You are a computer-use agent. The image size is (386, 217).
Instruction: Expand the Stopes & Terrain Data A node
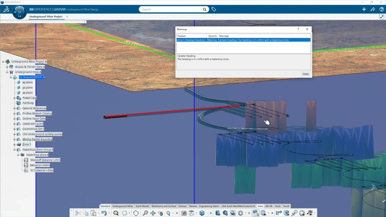[7, 67]
